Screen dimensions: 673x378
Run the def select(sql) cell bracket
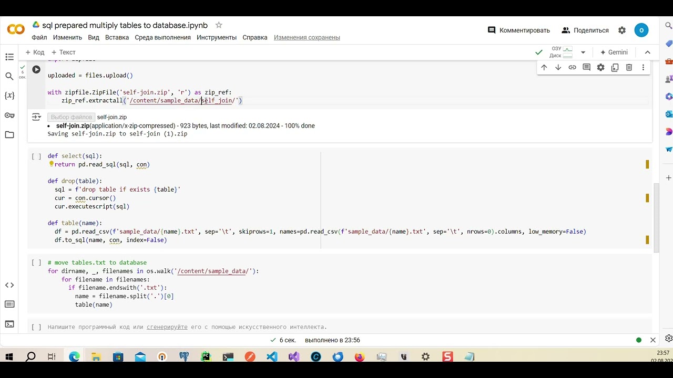(36, 156)
